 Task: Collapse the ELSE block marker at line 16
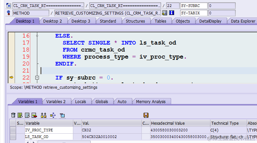(37, 36)
